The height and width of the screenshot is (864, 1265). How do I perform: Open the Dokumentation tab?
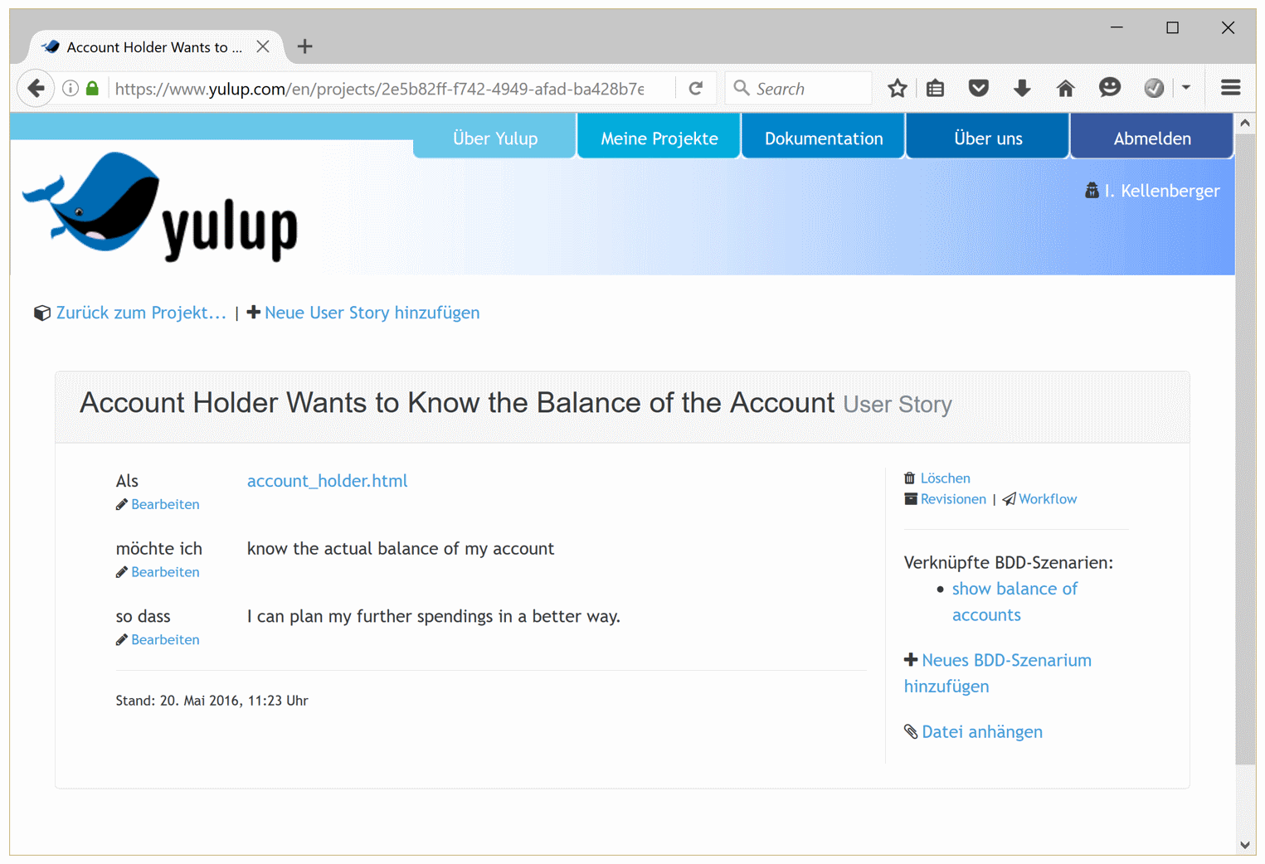click(x=824, y=138)
